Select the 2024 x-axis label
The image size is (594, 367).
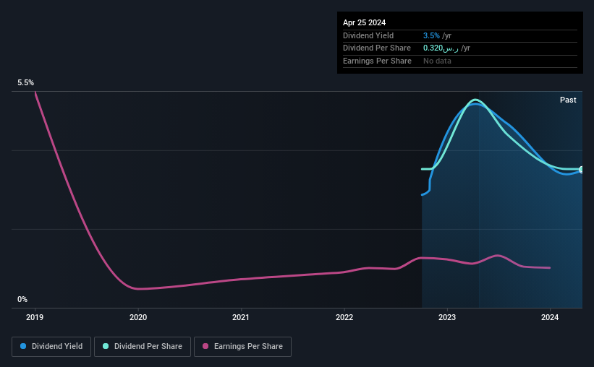tap(550, 317)
